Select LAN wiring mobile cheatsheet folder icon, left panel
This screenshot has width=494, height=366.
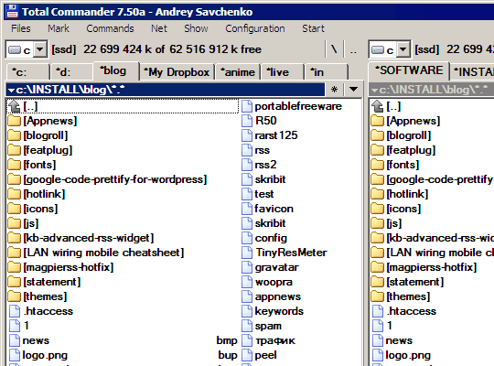tap(14, 253)
